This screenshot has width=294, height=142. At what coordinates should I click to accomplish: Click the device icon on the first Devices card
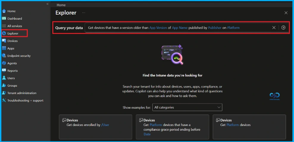[x=64, y=120]
